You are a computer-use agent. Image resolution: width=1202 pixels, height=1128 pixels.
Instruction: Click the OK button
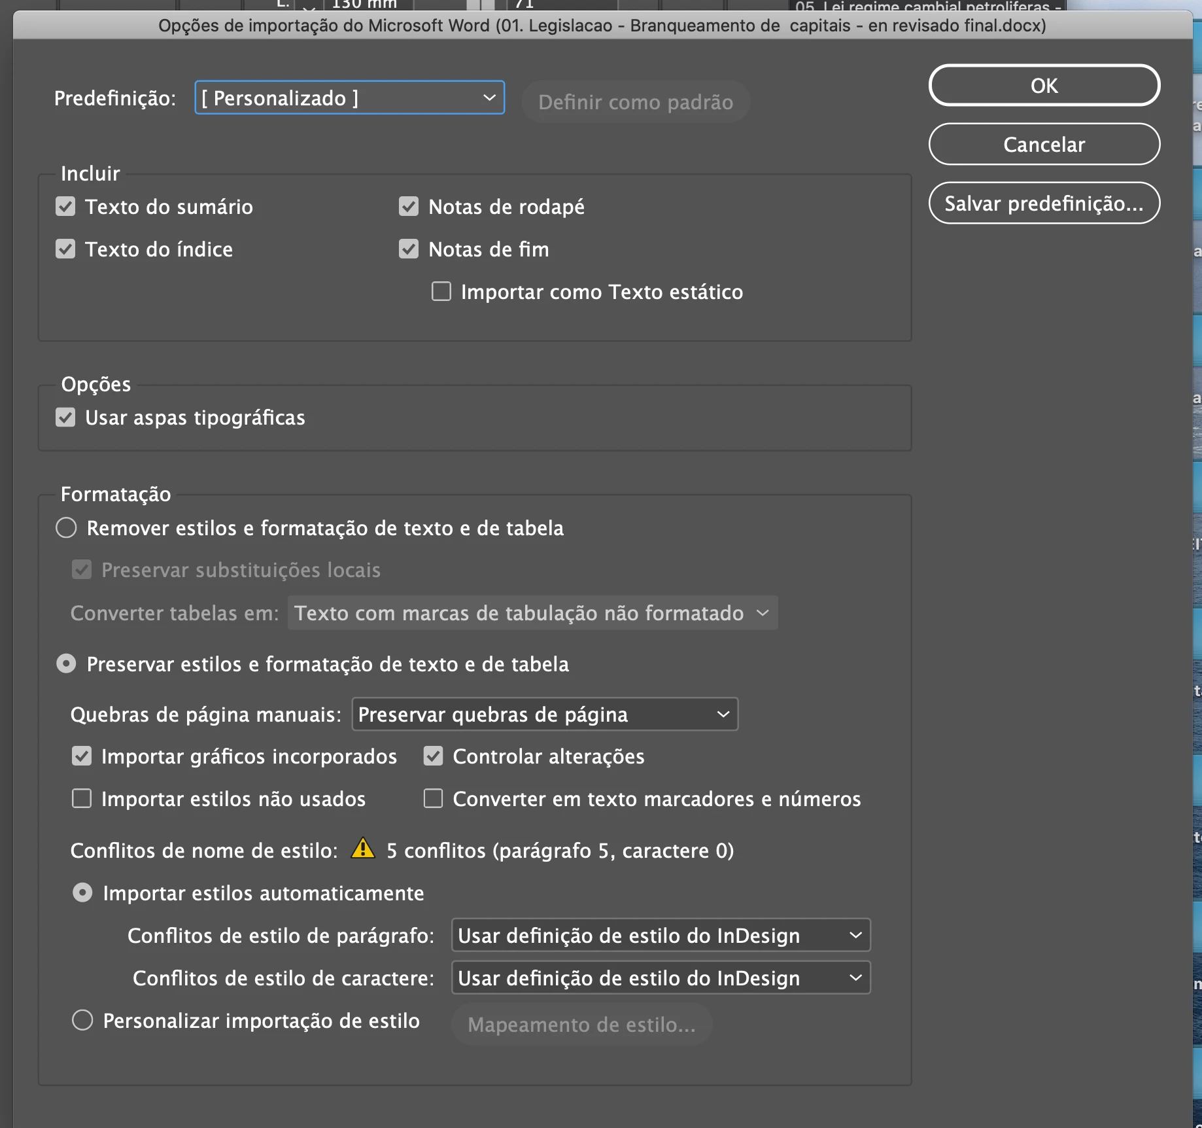point(1044,86)
